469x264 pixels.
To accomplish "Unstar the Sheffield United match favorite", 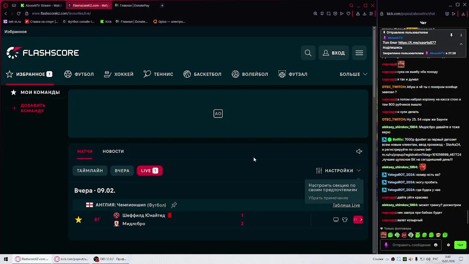I will pos(78,220).
